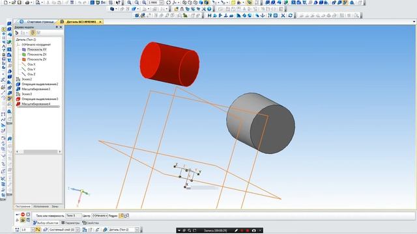This screenshot has height=234, width=417.
Task: Collapse the Начало координат node
Action: (18, 45)
